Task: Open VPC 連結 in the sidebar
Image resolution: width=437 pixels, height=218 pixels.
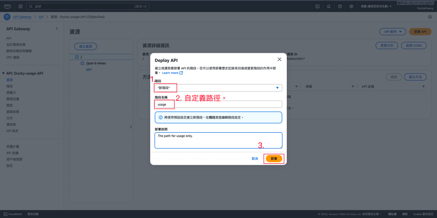Action: tap(13, 58)
